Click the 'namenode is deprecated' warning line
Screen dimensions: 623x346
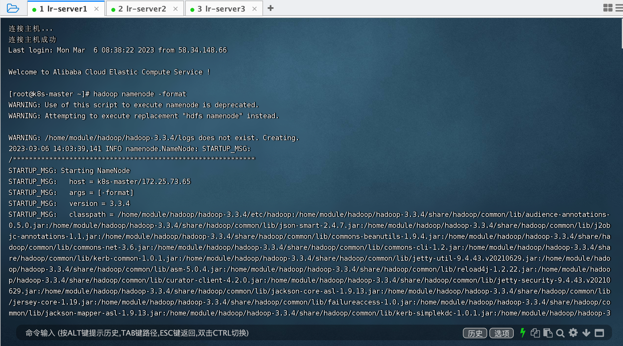click(x=134, y=105)
